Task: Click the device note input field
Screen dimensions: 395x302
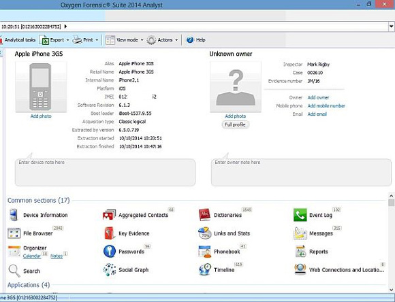Action: tap(105, 172)
